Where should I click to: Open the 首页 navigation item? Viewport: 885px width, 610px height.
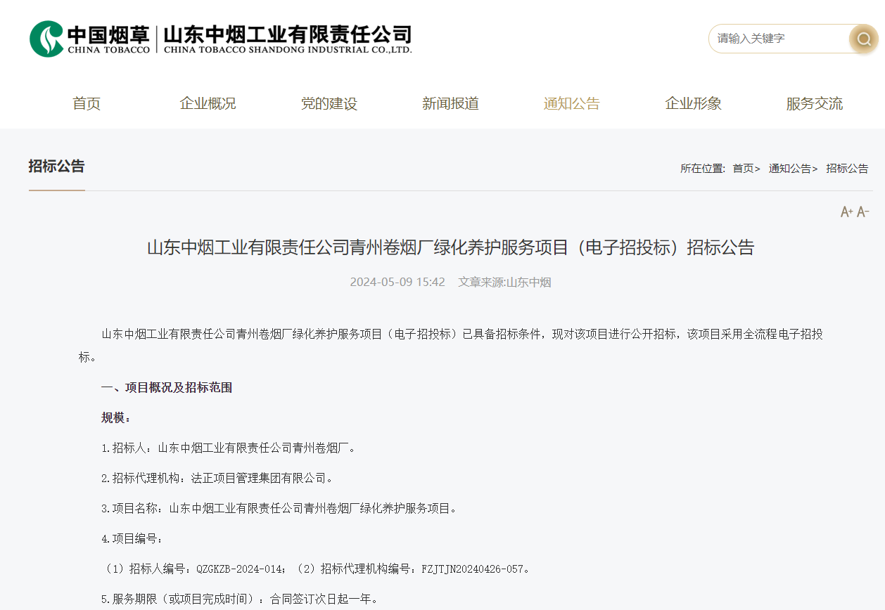(86, 103)
